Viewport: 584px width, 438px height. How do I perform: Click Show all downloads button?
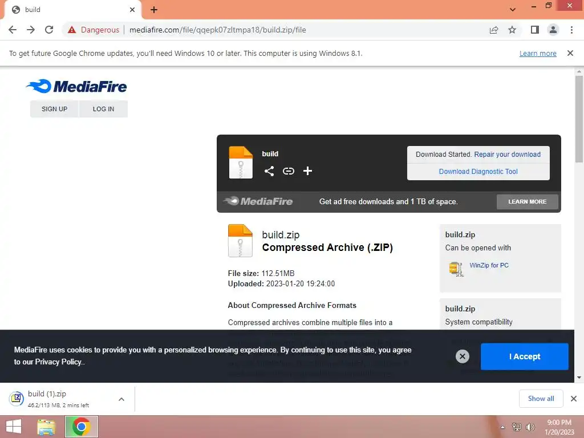coord(541,399)
